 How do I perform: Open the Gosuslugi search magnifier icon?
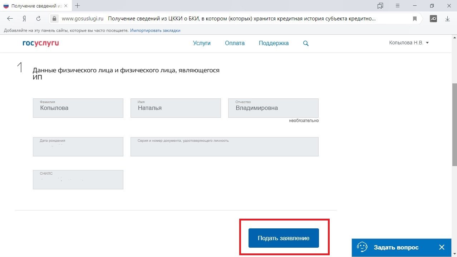[306, 43]
